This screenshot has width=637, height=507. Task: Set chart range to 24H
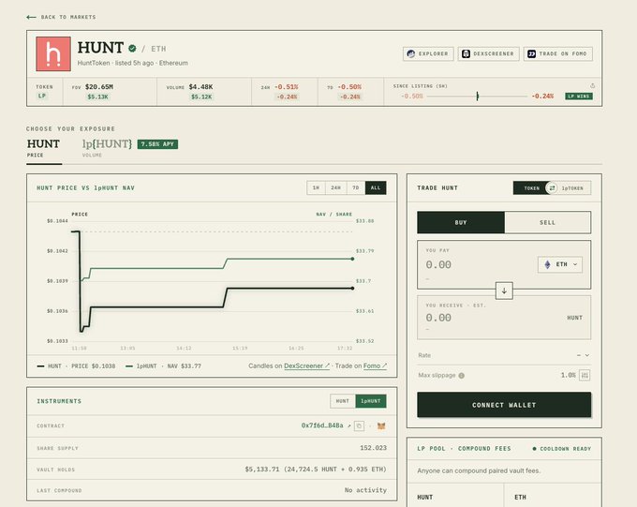pos(336,187)
